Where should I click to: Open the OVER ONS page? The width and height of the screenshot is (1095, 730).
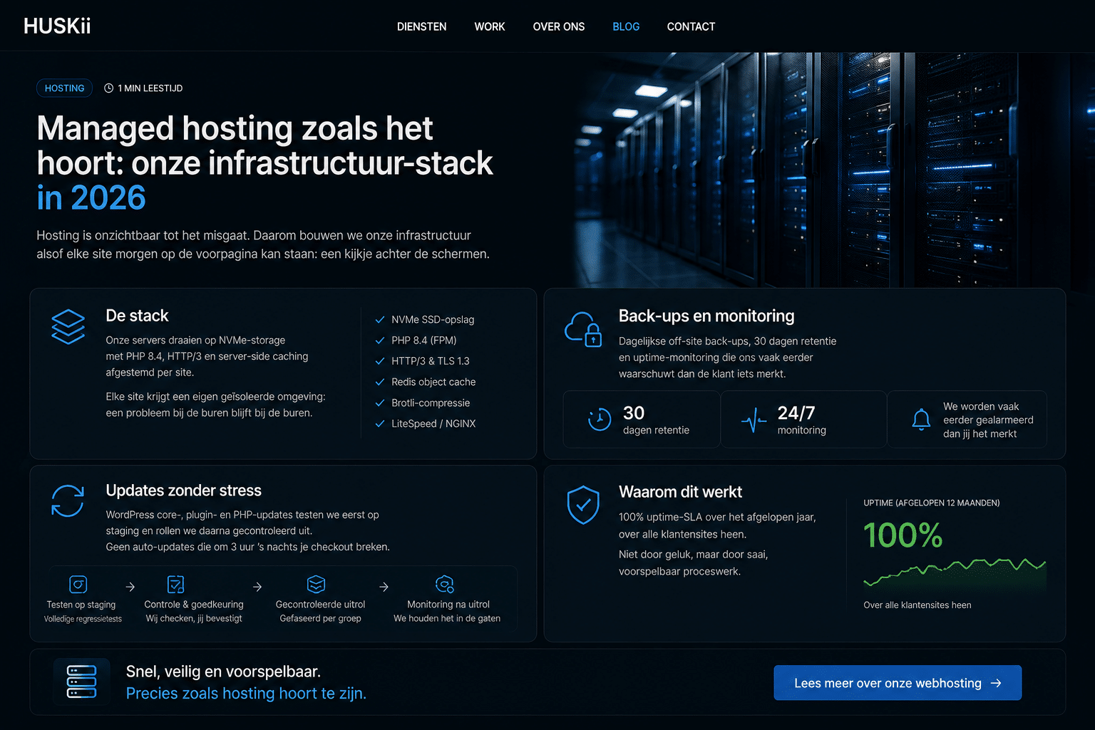point(558,26)
